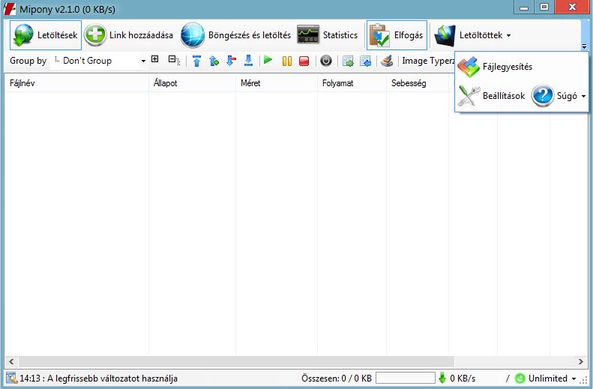
Task: Maximize the Mipony window
Action: 544,7
